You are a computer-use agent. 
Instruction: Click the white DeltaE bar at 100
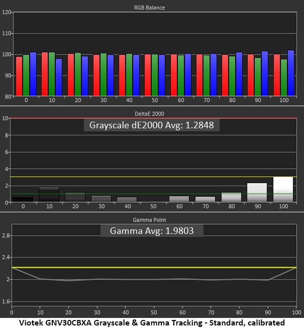283,190
